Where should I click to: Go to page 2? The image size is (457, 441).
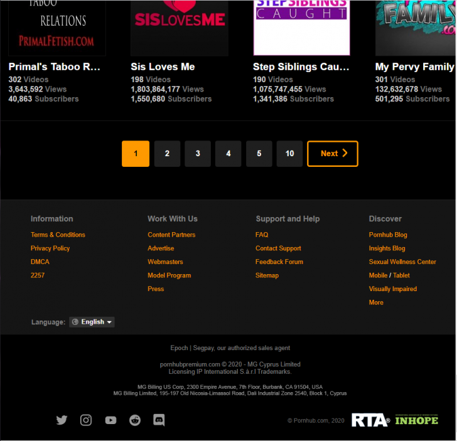coord(167,154)
